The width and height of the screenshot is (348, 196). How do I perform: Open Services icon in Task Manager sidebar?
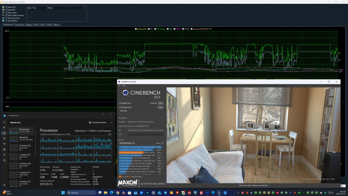point(4,160)
